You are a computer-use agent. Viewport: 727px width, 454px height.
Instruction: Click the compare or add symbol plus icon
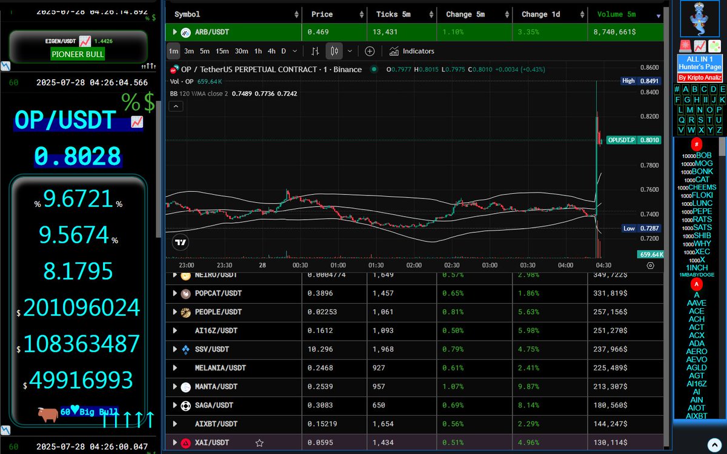(370, 51)
